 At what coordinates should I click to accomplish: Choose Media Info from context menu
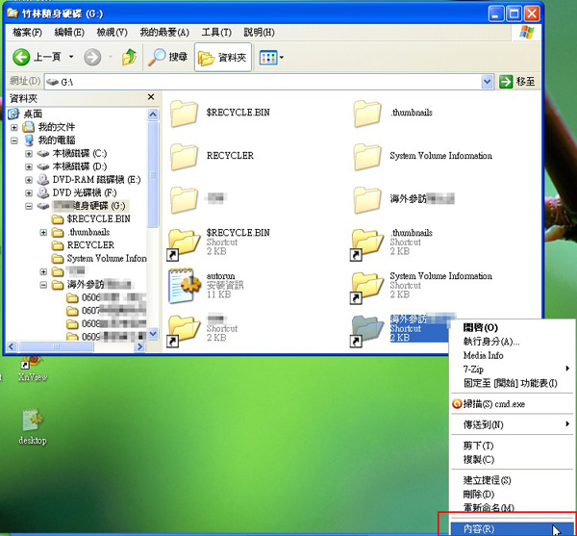point(483,356)
